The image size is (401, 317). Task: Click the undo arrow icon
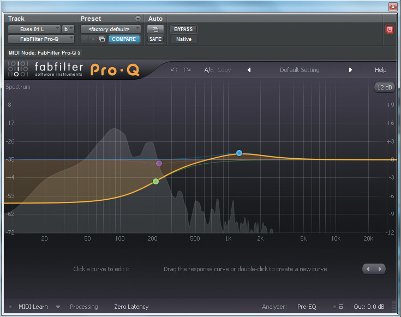[174, 70]
